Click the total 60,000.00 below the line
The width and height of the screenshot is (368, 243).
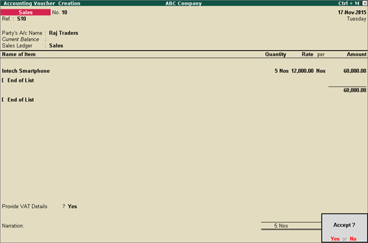[x=355, y=90]
